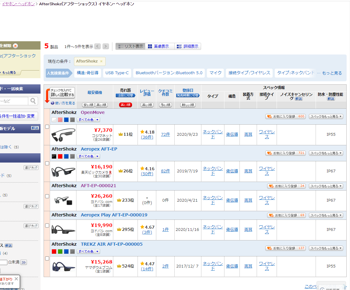Image resolution: width=350 pixels, height=290 pixels.
Task: Filter by 構造:骨伝導 condition
Action: pyautogui.click(x=87, y=73)
